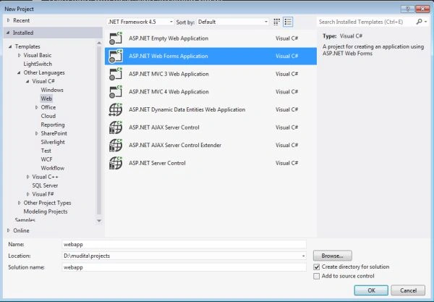This screenshot has height=302, width=434.
Task: Switch to medium icons list view
Action: click(288, 22)
